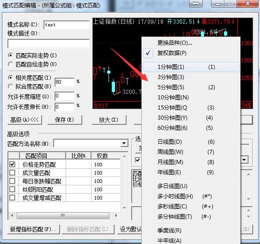Click in 模式描述 input box

[x=48, y=43]
